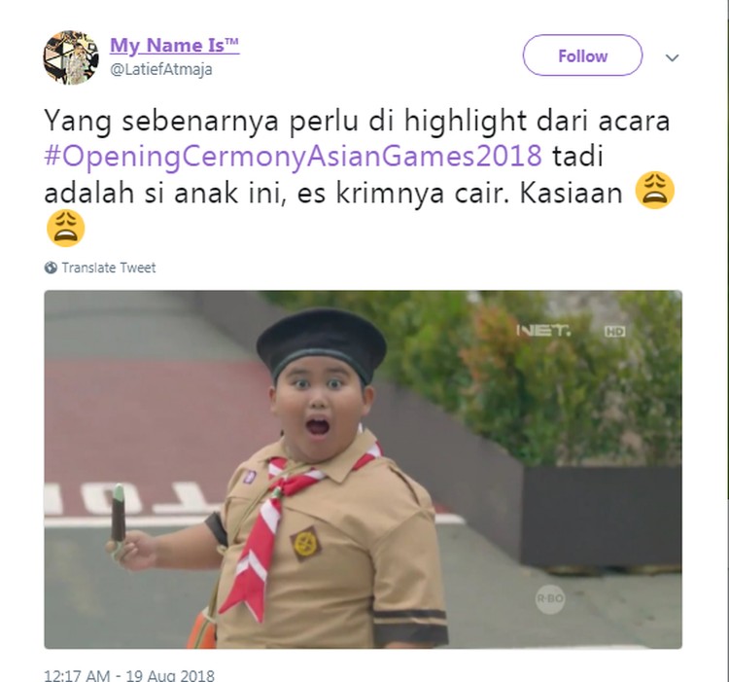This screenshot has width=729, height=682.
Task: Click the round badge on the boy's shirt
Action: click(306, 543)
